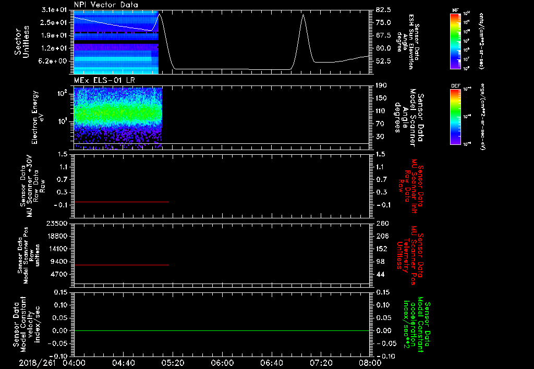This screenshot has width=534, height=369.
Task: Select the red 'MU Scanner Int Raw Data' title
Action: 411,186
